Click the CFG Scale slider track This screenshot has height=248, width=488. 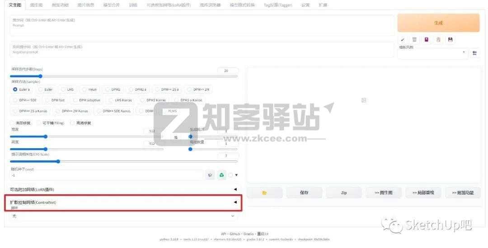tap(123, 161)
